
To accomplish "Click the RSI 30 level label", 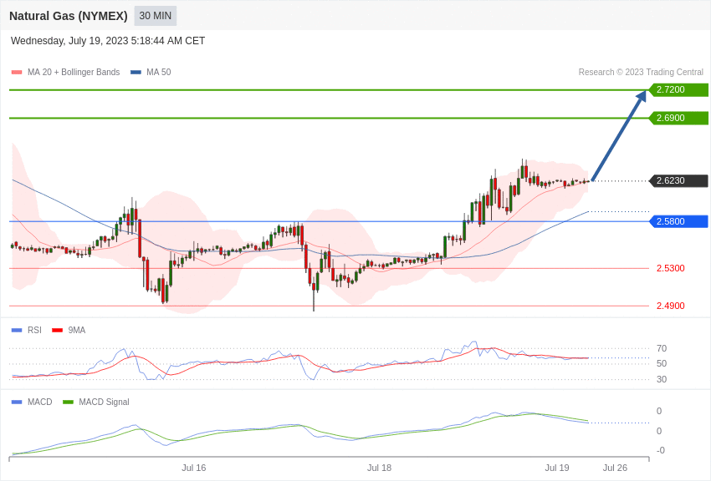I will click(x=662, y=379).
